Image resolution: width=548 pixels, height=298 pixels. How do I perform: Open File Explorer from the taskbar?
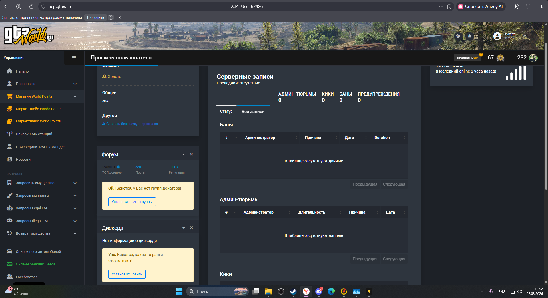click(268, 291)
